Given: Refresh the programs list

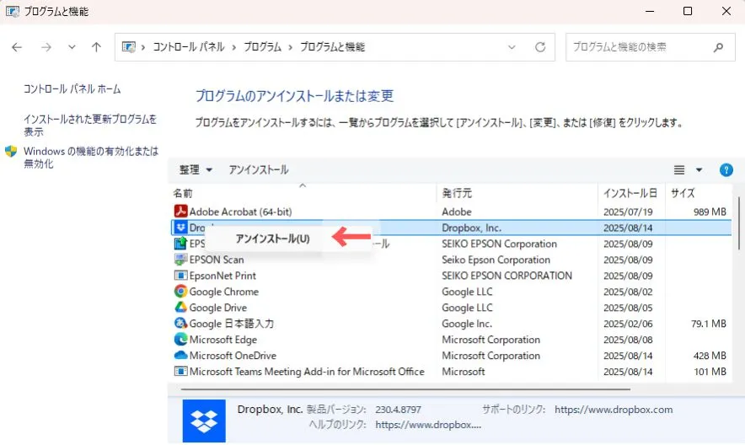Looking at the screenshot, I should [540, 47].
